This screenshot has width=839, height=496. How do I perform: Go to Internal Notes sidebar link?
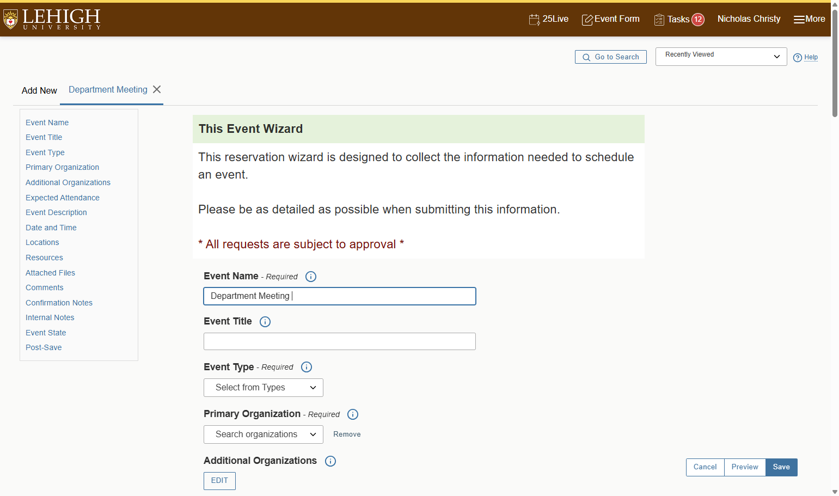click(x=50, y=317)
